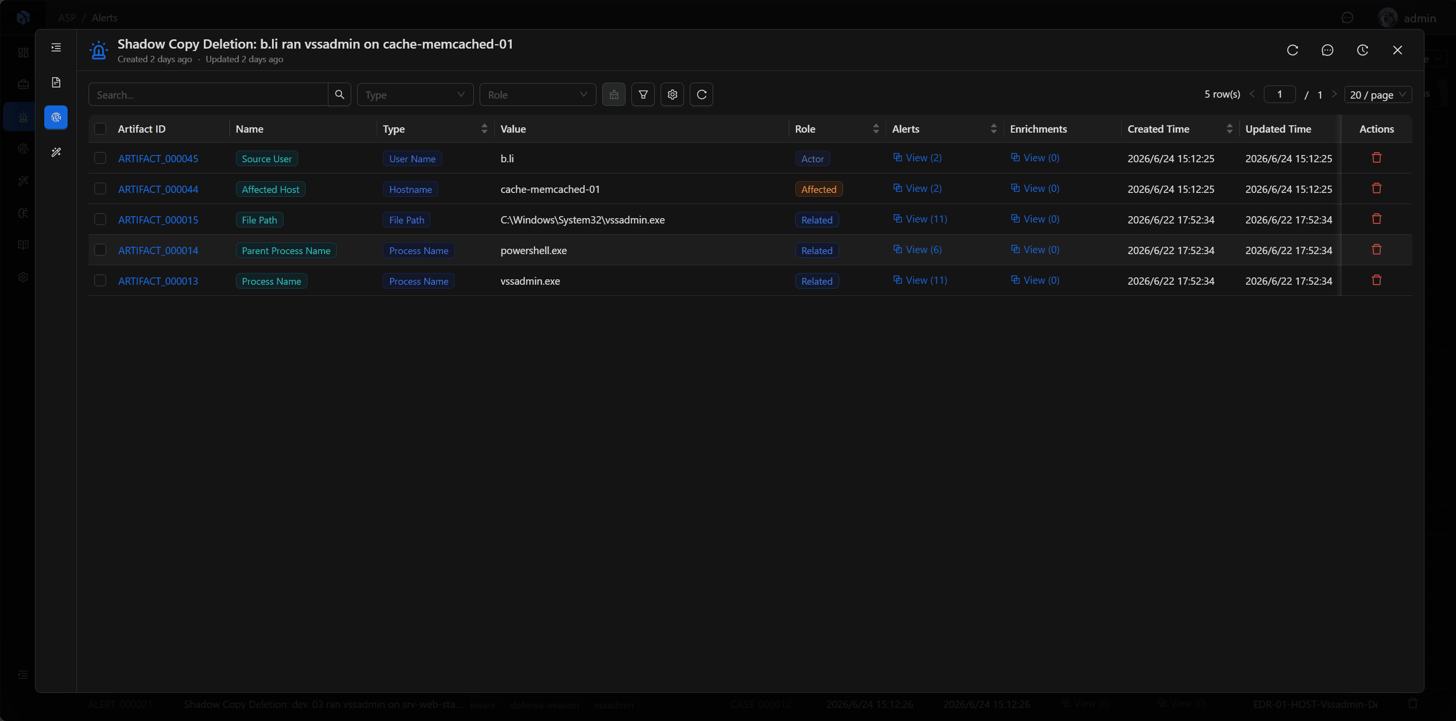Click the Parent Process Name tag
This screenshot has width=1456, height=721.
pyautogui.click(x=286, y=250)
